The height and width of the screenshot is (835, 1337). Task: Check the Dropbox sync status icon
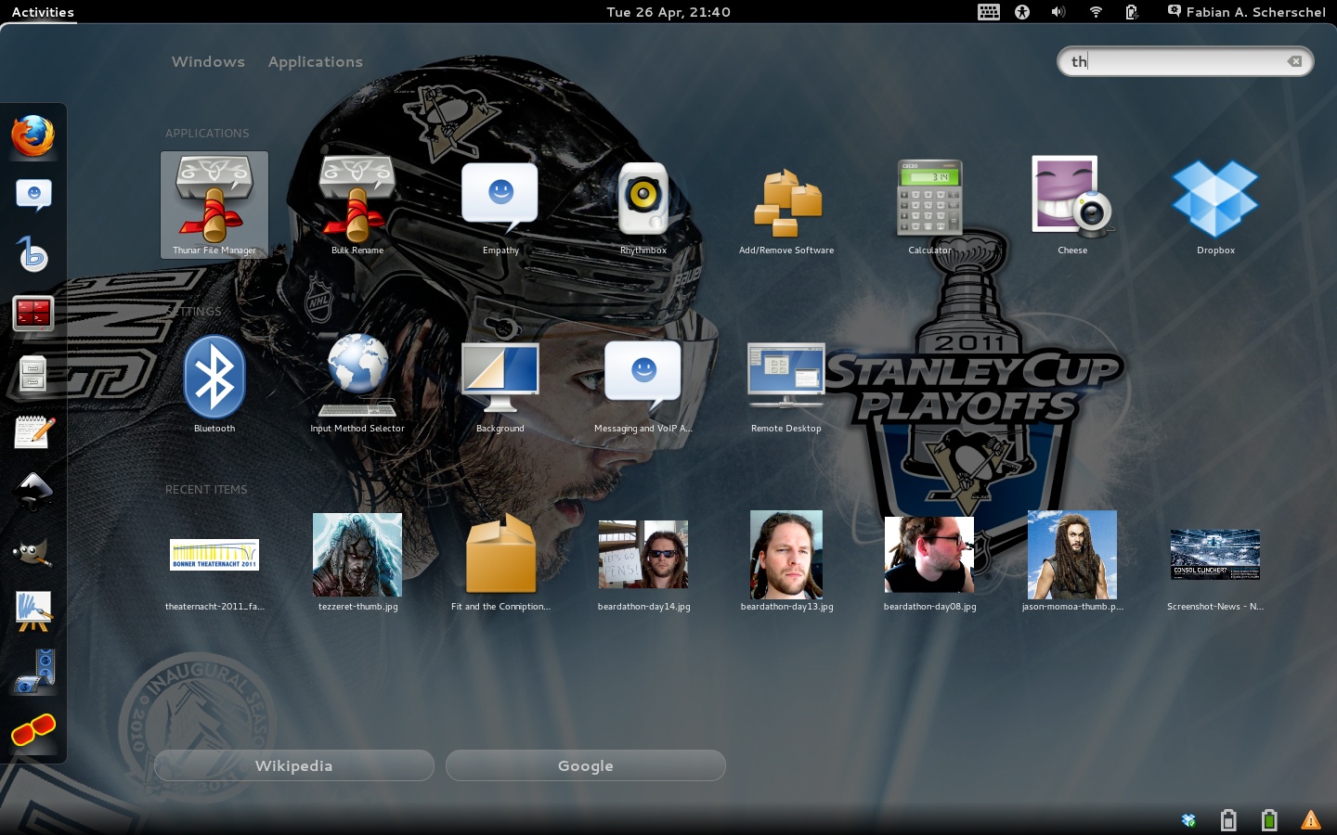click(x=1188, y=820)
